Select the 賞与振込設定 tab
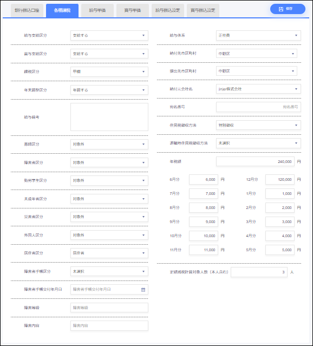Screen dimensions: 313x346 pos(203,10)
